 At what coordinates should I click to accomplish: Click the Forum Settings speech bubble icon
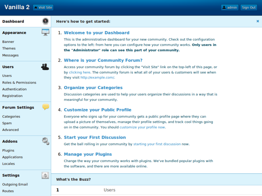point(45,107)
